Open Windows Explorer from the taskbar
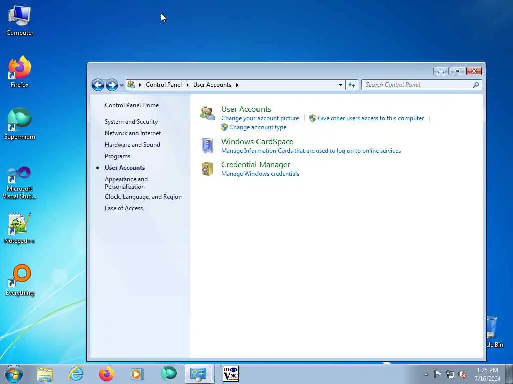This screenshot has height=384, width=513. [45, 374]
